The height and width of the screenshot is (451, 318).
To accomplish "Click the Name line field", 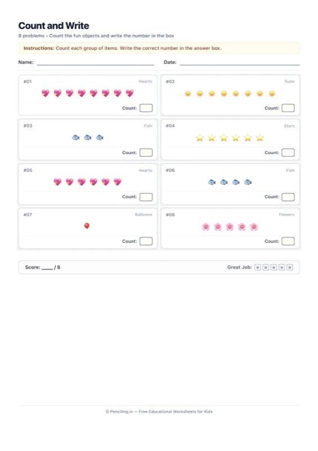I will tap(96, 63).
